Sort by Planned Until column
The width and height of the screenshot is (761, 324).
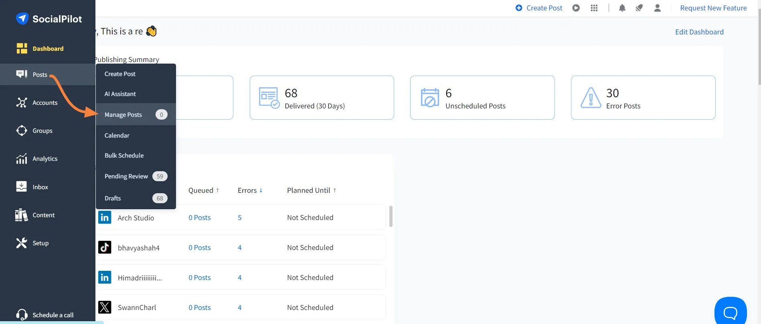click(312, 190)
